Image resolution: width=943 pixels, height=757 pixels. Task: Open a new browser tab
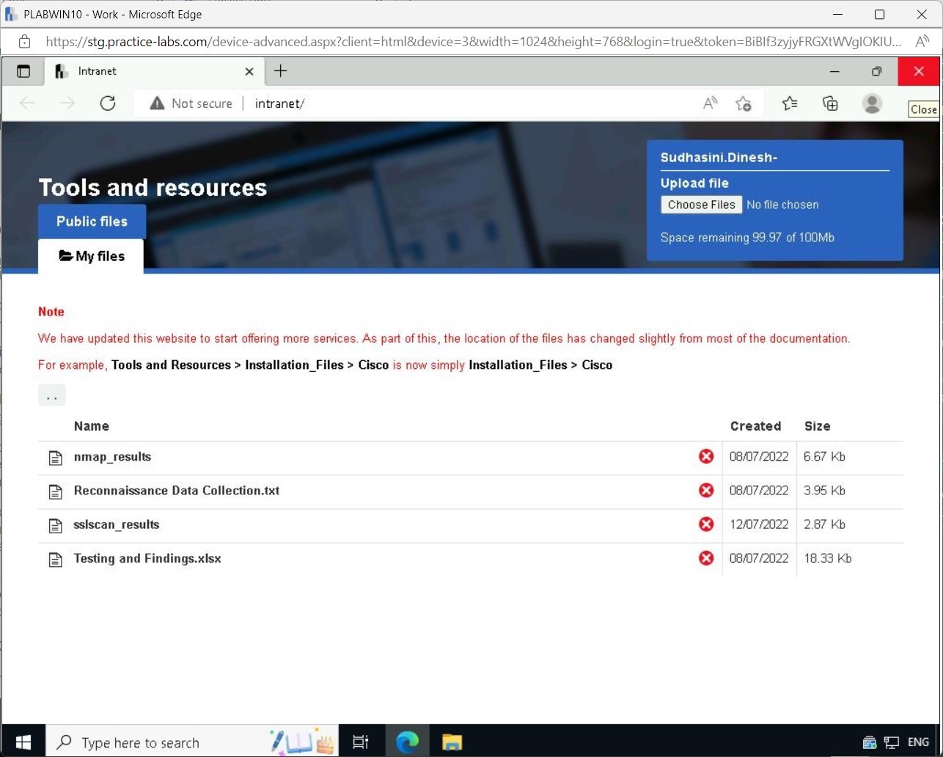pos(280,71)
